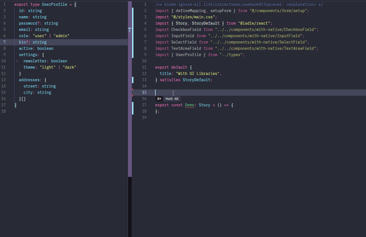Click the diff hunk bar beside line 17
This screenshot has height=237, width=366.
click(133, 108)
